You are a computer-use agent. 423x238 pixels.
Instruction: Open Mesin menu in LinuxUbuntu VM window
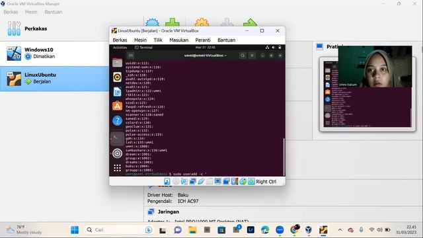[x=140, y=40]
